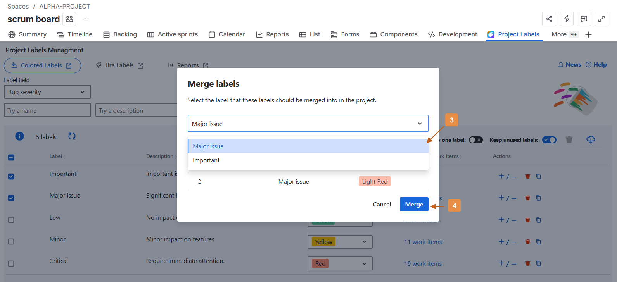
Task: Click the red trash icon in the Minor row
Action: pos(527,242)
